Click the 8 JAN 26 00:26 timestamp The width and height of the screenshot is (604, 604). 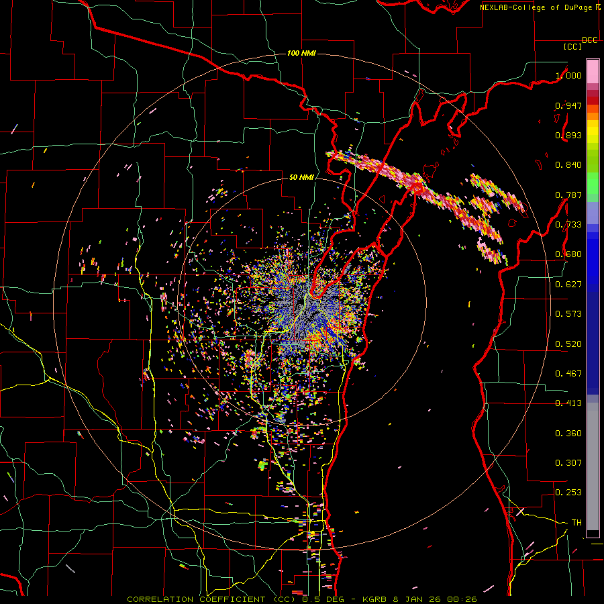435,599
